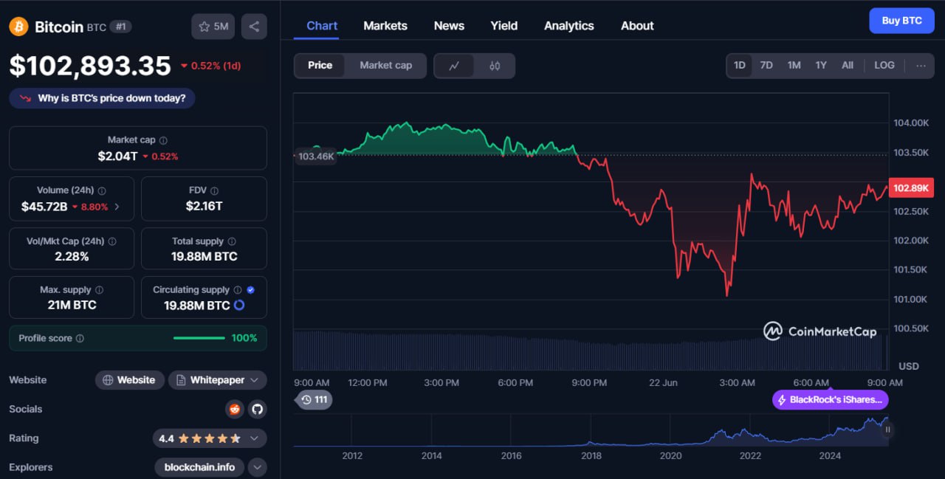Open the Reddit social link icon
Image resolution: width=945 pixels, height=479 pixels.
(x=234, y=409)
